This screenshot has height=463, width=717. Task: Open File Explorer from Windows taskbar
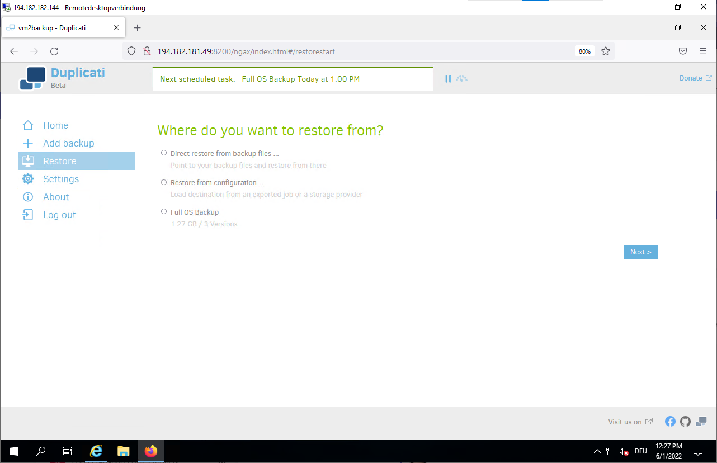[124, 451]
